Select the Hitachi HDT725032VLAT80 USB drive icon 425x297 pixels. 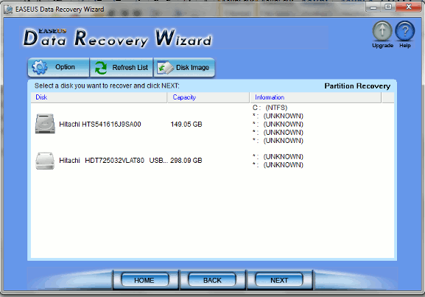tap(45, 161)
